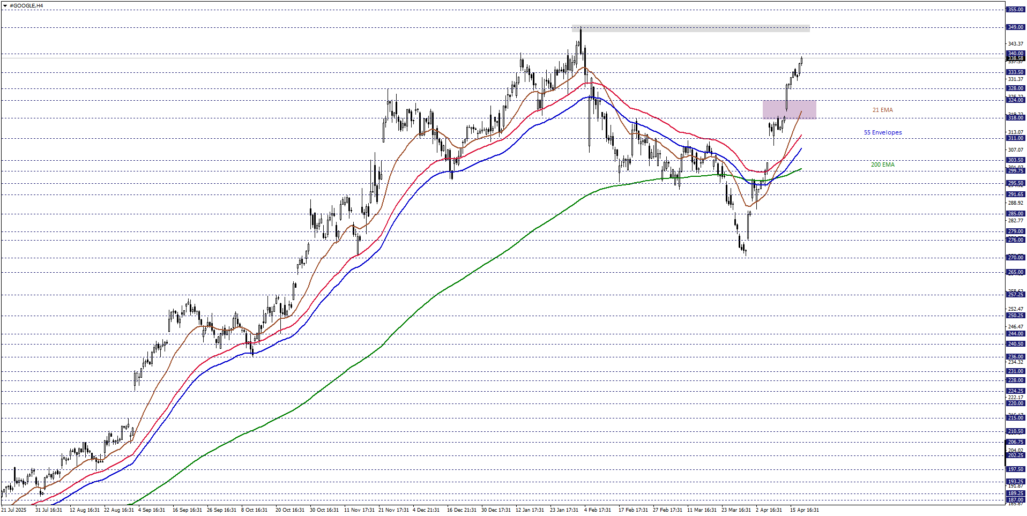Click the 220.00 price level label
This screenshot has width=1027, height=516.
1015,403
